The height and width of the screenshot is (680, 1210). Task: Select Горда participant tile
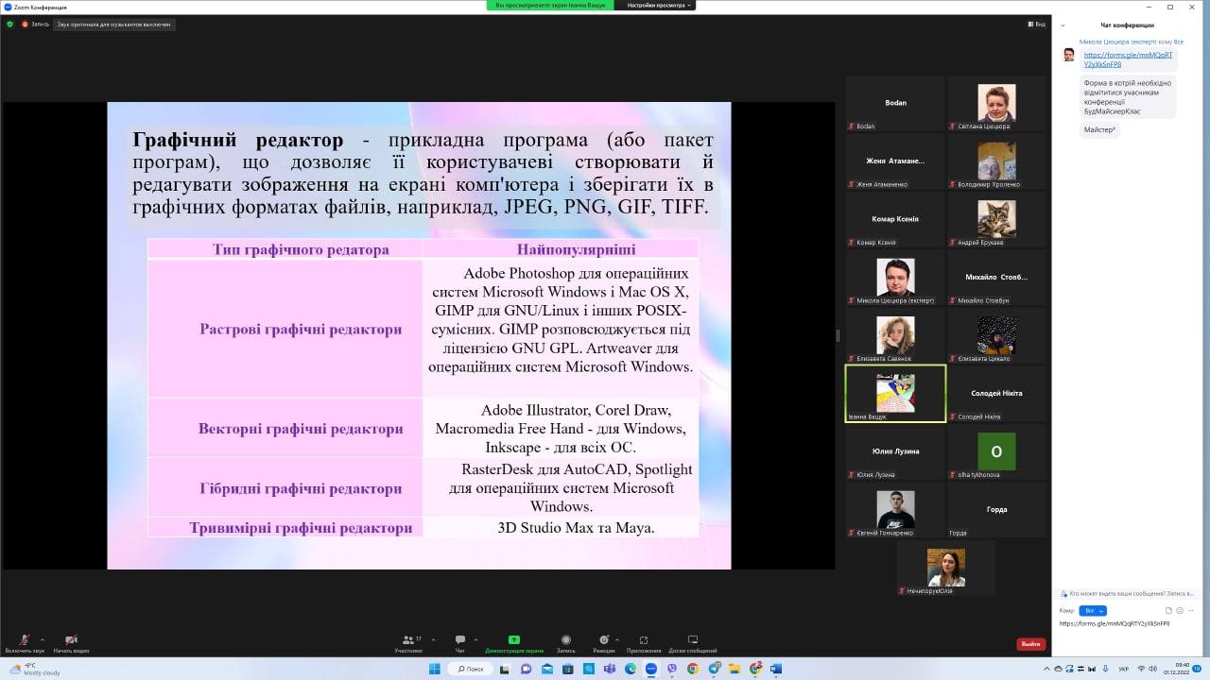(x=996, y=510)
